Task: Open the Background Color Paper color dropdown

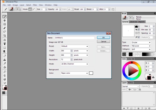Action: pos(74,73)
